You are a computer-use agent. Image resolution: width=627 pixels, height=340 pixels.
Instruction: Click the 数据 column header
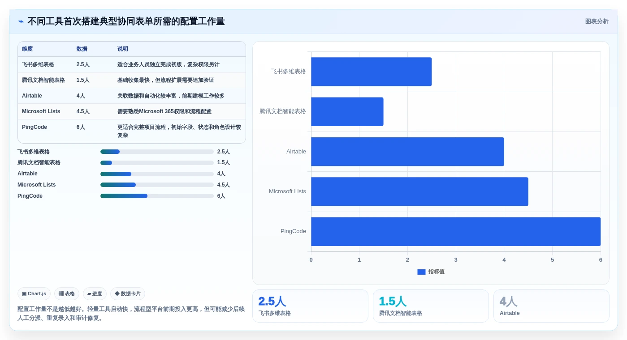(x=82, y=49)
